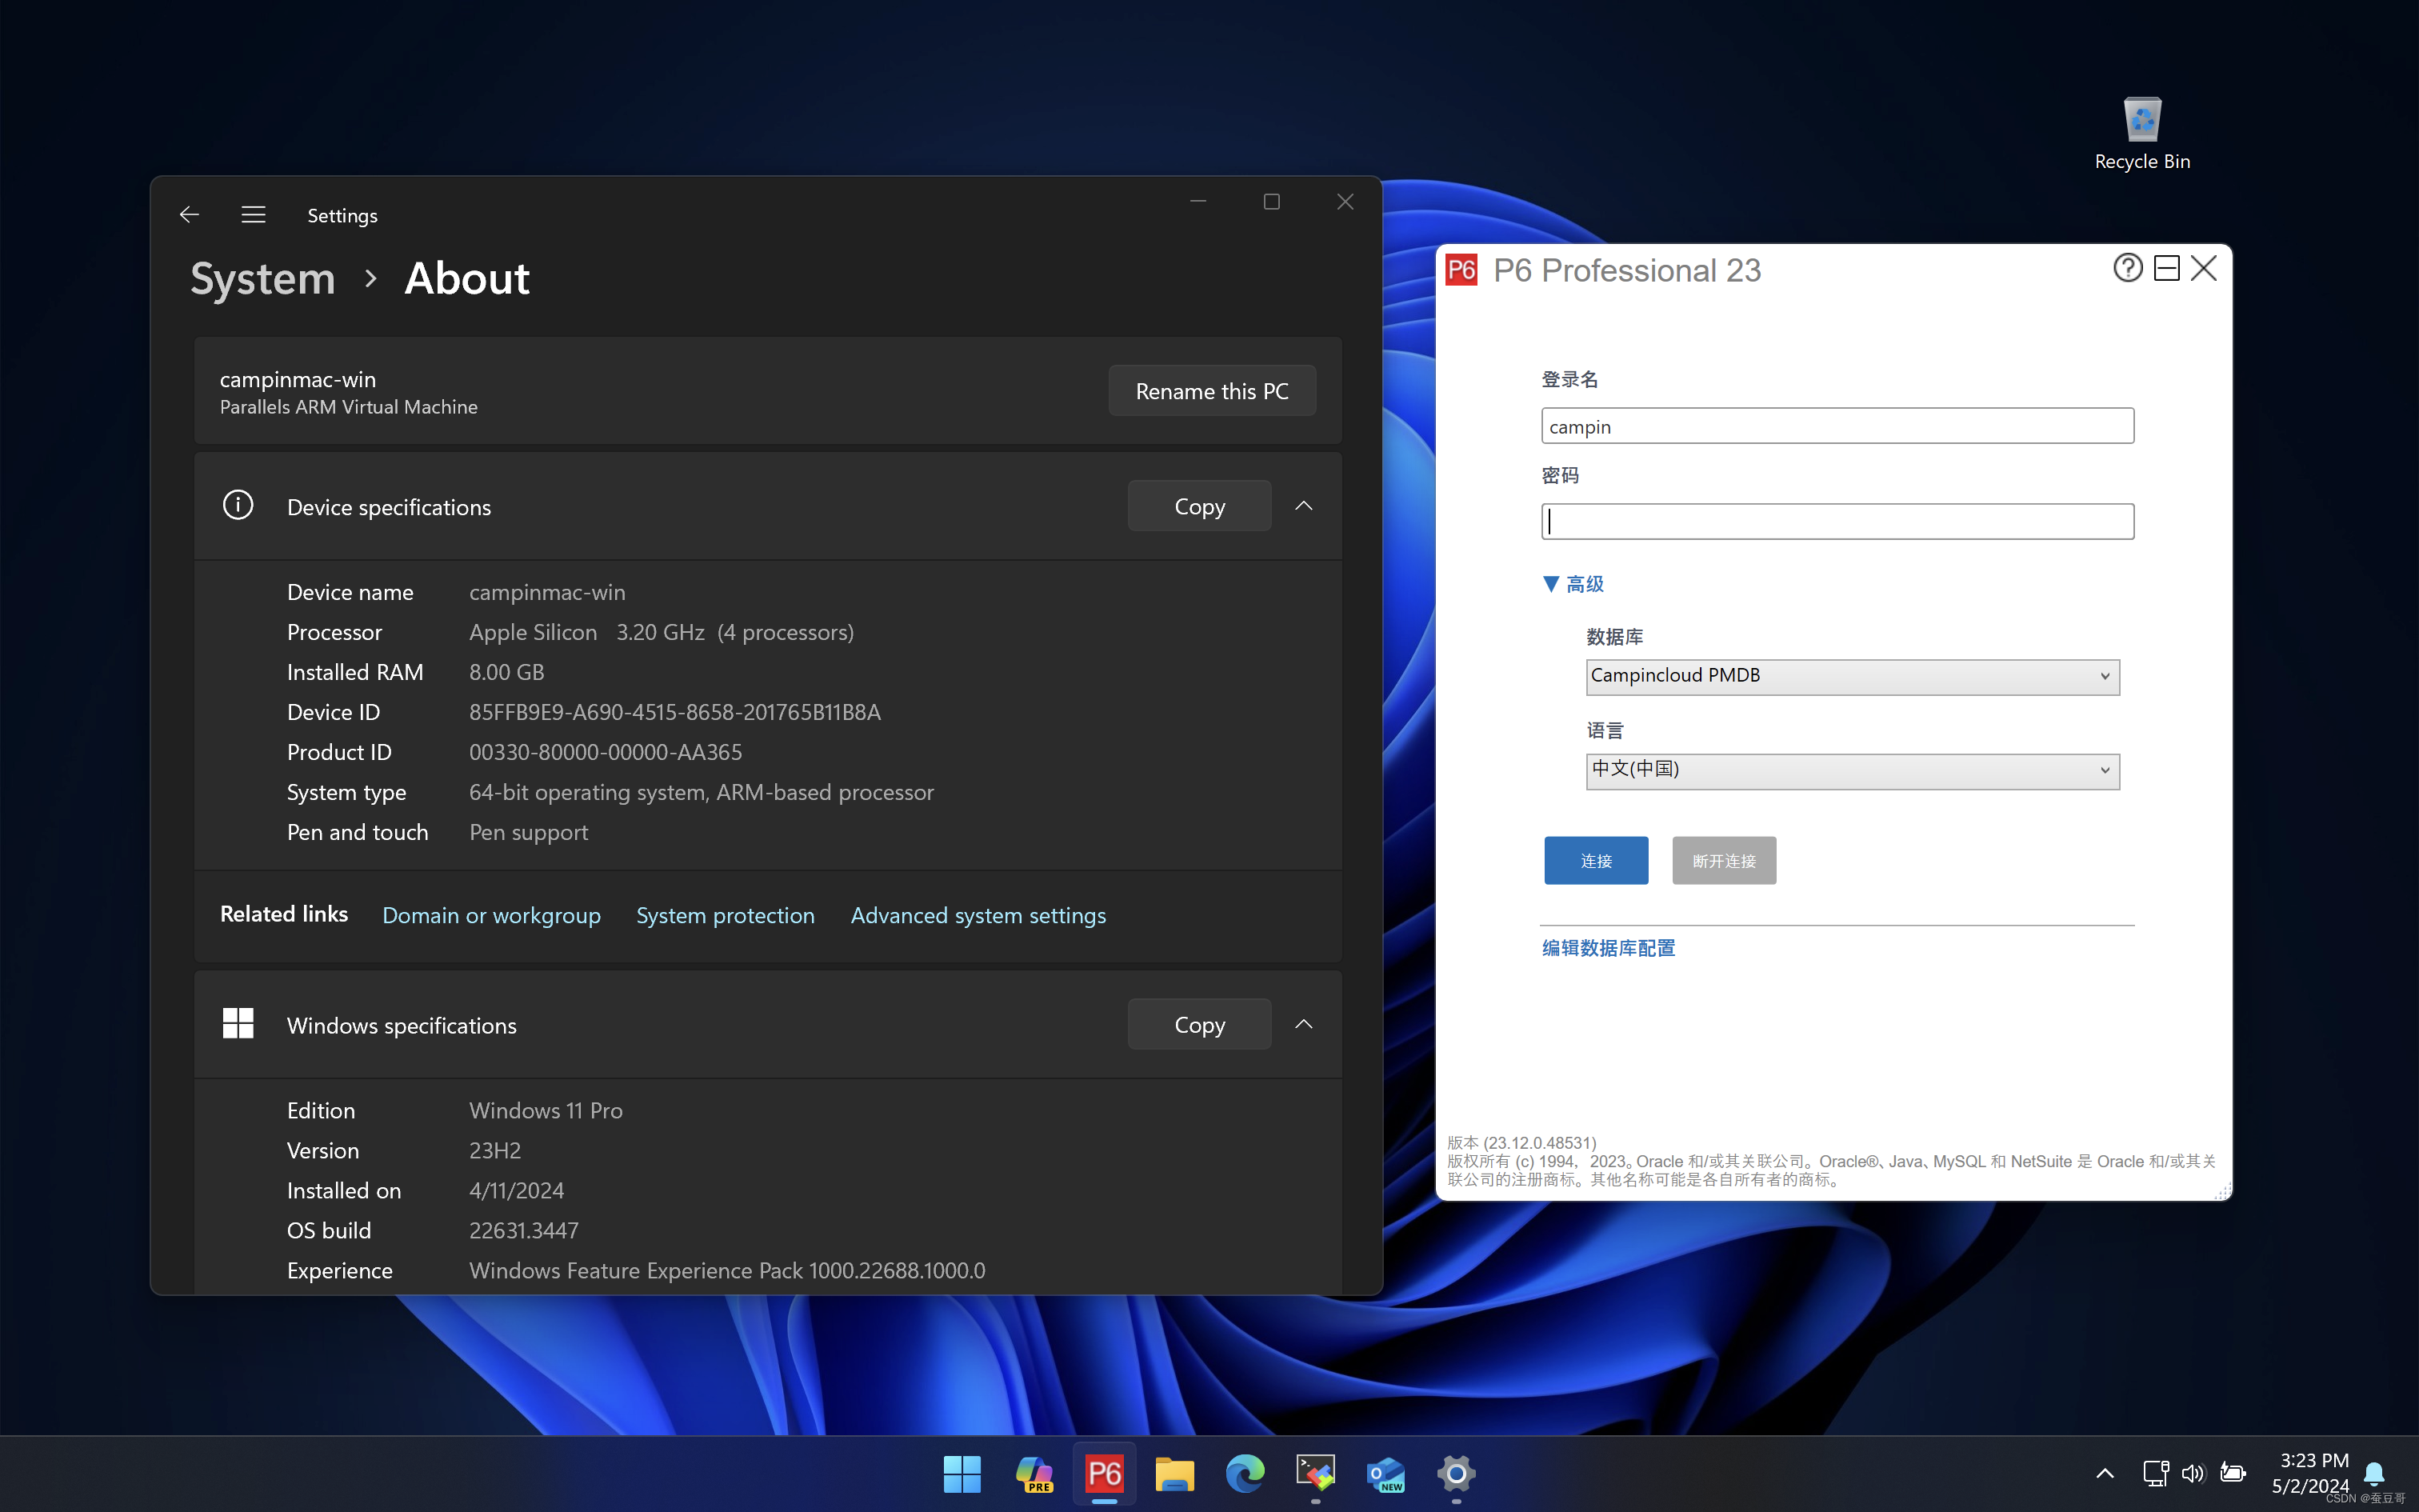Open Advanced system settings link
The height and width of the screenshot is (1512, 2419).
978,915
